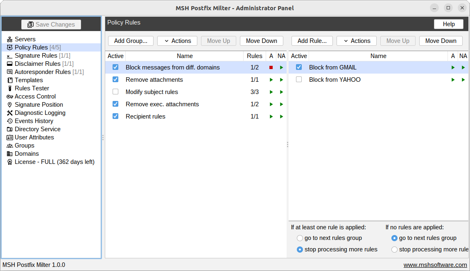Open www.mshsoftware.com link

tap(435, 265)
